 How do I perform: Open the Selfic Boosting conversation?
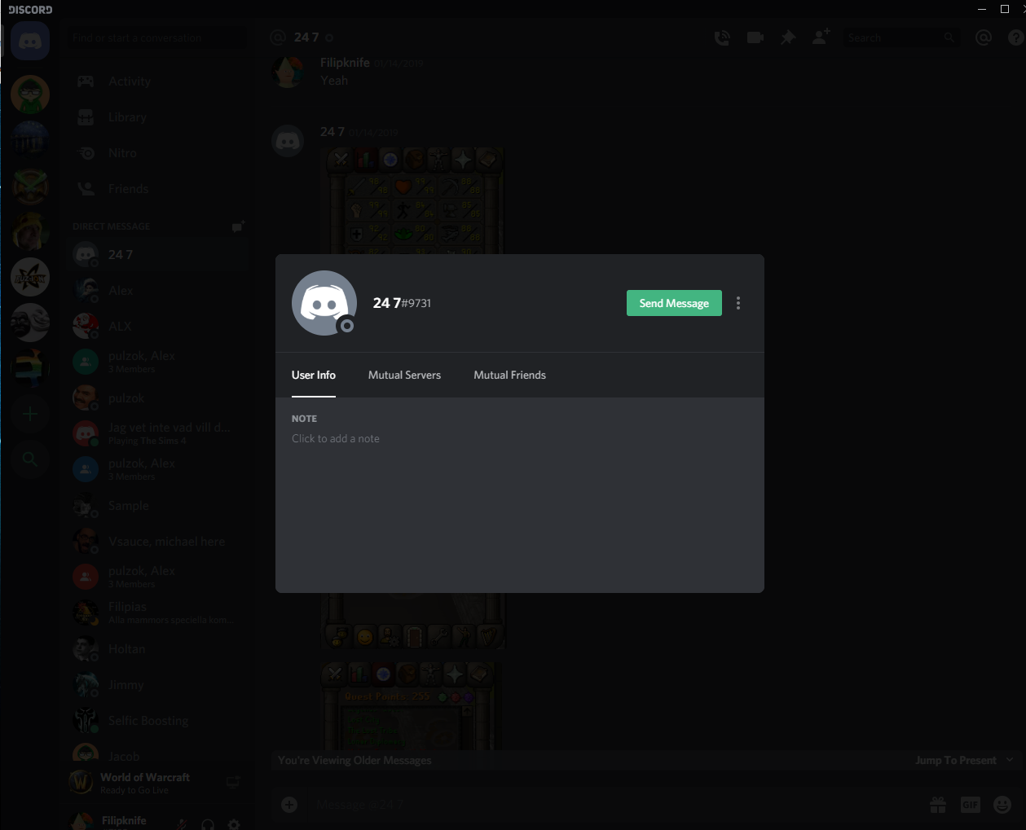[159, 721]
